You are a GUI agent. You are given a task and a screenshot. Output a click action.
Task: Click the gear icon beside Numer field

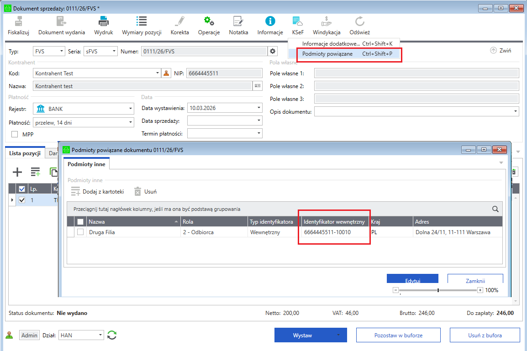(x=273, y=51)
